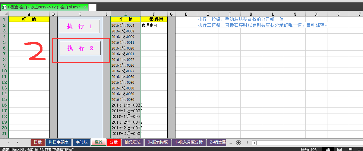Close the 1-账套-空白.xlsm workbook tab

85,7
